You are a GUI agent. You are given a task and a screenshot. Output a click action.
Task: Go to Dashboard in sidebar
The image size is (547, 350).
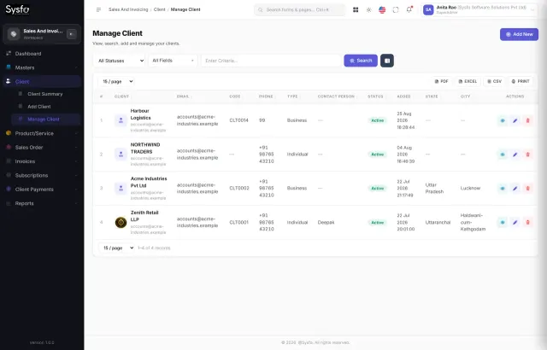(42, 54)
